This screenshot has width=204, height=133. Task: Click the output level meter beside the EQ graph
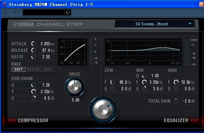187,52
